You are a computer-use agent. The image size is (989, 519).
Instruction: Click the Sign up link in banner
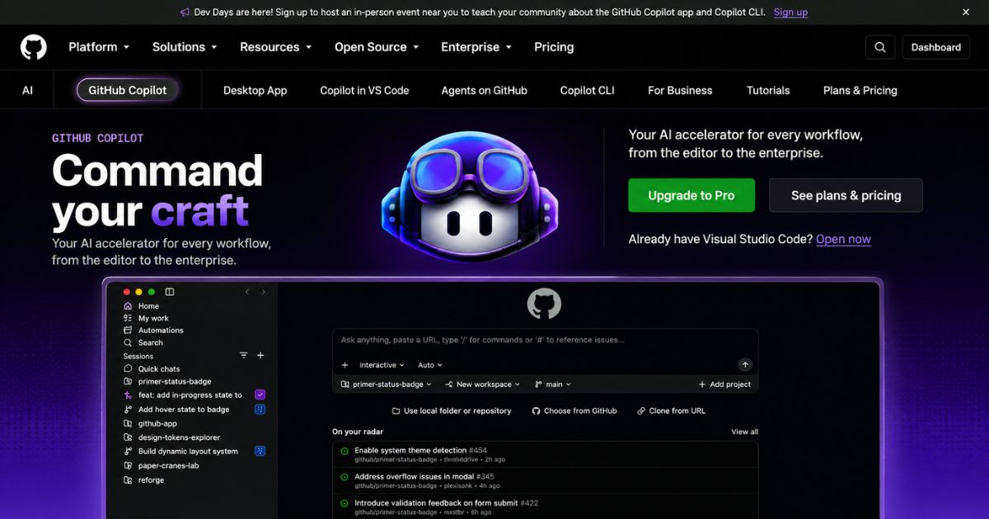[790, 12]
